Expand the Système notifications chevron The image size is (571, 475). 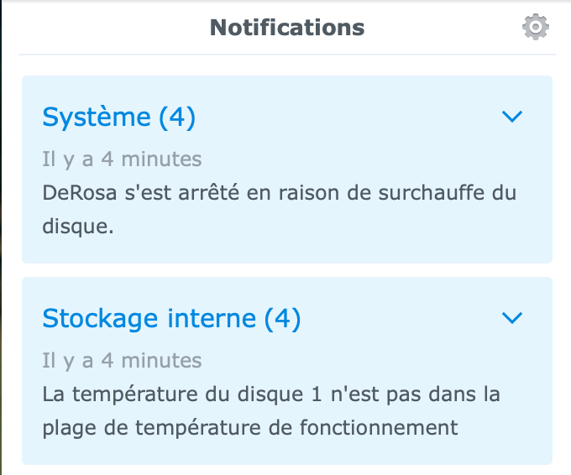(x=511, y=117)
